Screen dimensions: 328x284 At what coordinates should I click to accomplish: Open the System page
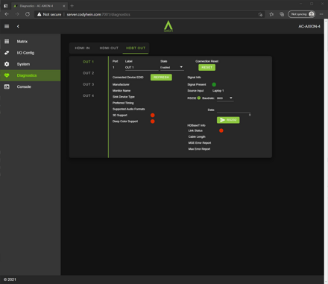(x=31, y=64)
